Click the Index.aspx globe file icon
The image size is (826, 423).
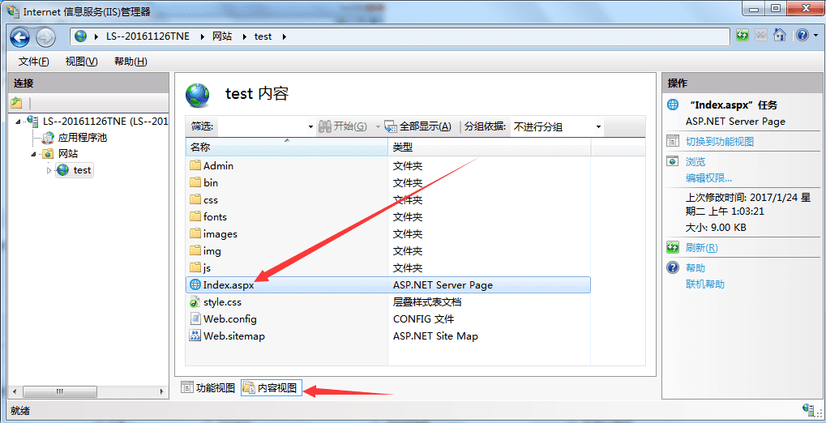pos(195,285)
